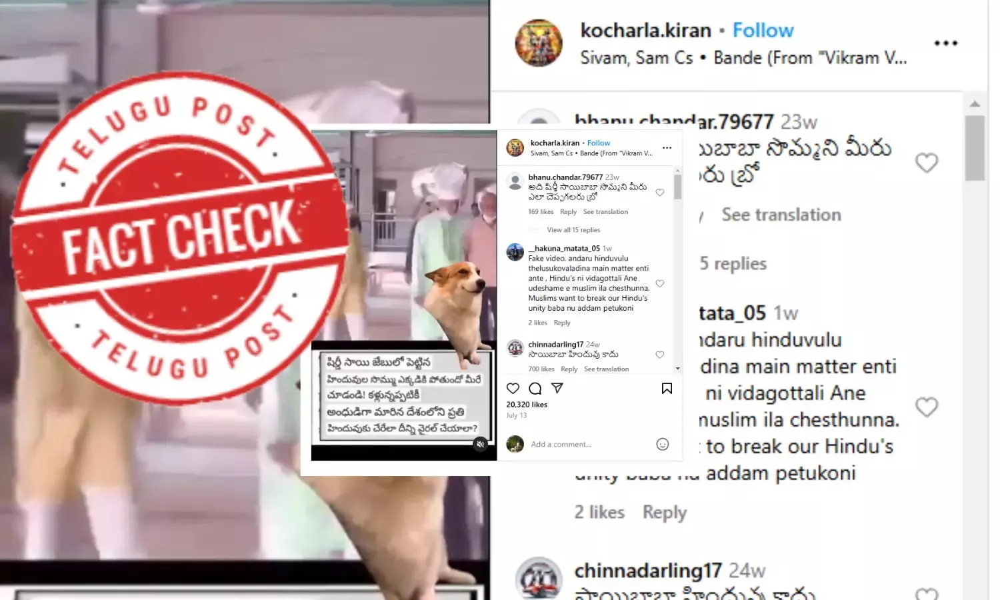This screenshot has width=1000, height=600.
Task: Click the comments scrollbar down arrow
Action: click(x=677, y=368)
